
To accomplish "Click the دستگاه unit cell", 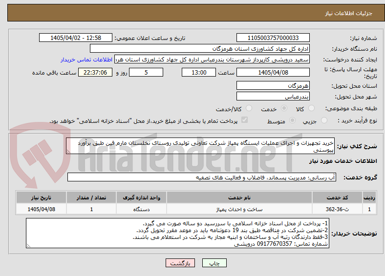I will 141,209.
